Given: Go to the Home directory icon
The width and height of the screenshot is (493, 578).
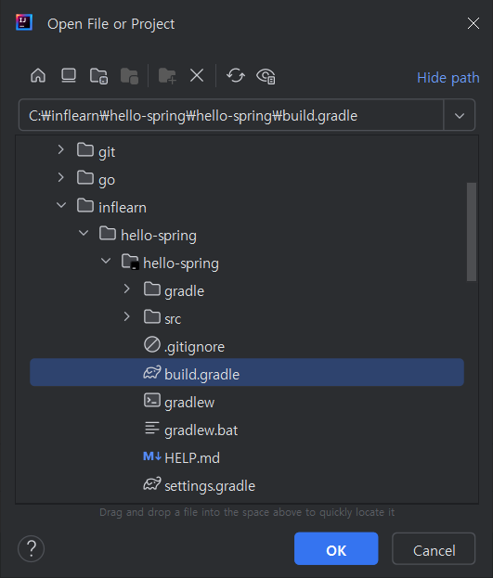Looking at the screenshot, I should coord(38,76).
